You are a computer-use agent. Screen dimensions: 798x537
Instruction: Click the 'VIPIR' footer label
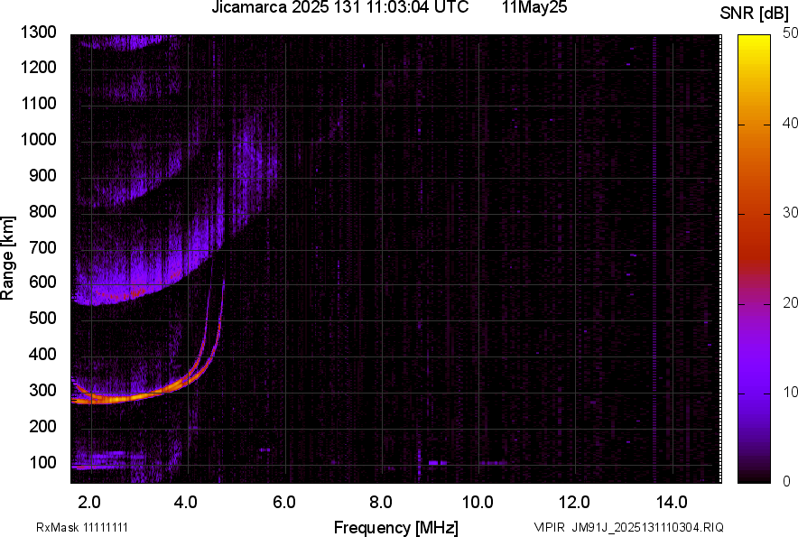coord(549,527)
